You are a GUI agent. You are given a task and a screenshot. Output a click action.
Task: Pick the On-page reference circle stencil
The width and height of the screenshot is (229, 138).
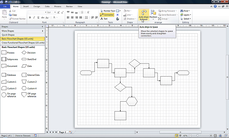(x=9, y=95)
